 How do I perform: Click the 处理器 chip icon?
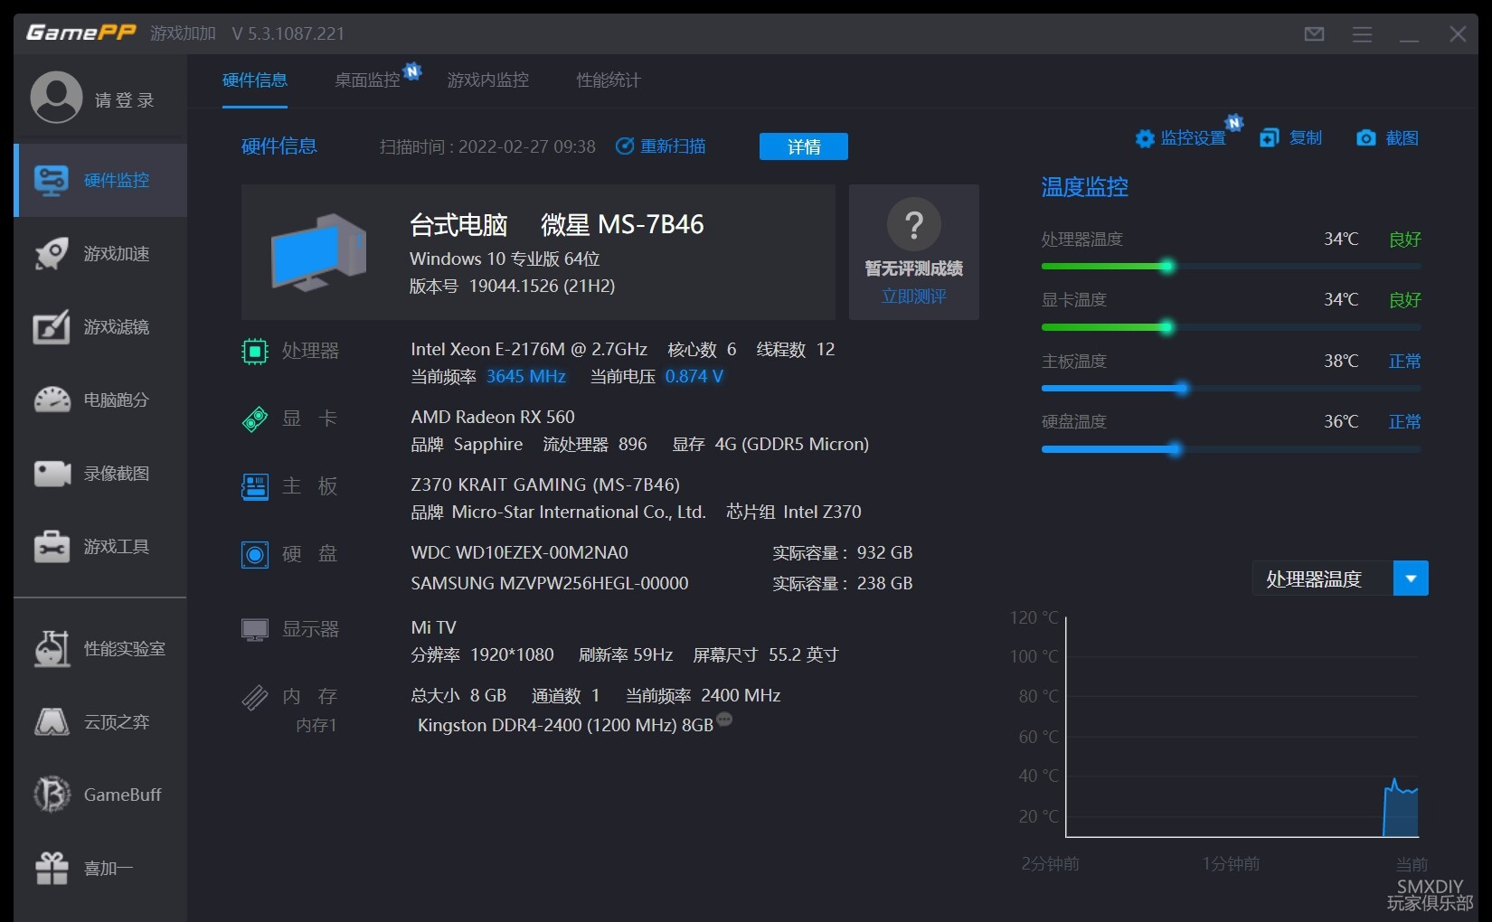coord(255,351)
